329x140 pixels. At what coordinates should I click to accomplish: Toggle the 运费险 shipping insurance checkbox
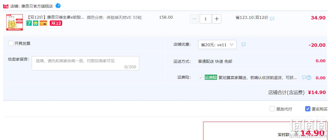point(201,77)
